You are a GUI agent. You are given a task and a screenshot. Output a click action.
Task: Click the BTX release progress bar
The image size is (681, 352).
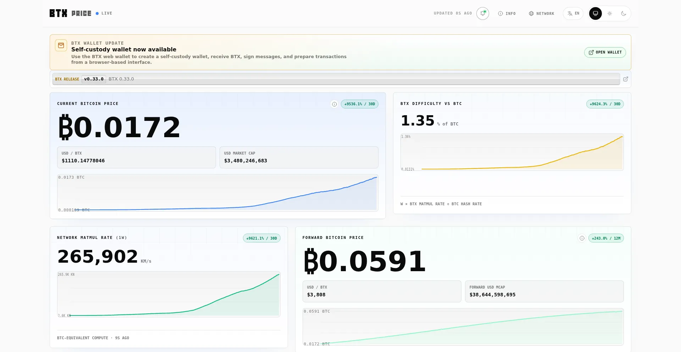[x=336, y=79]
